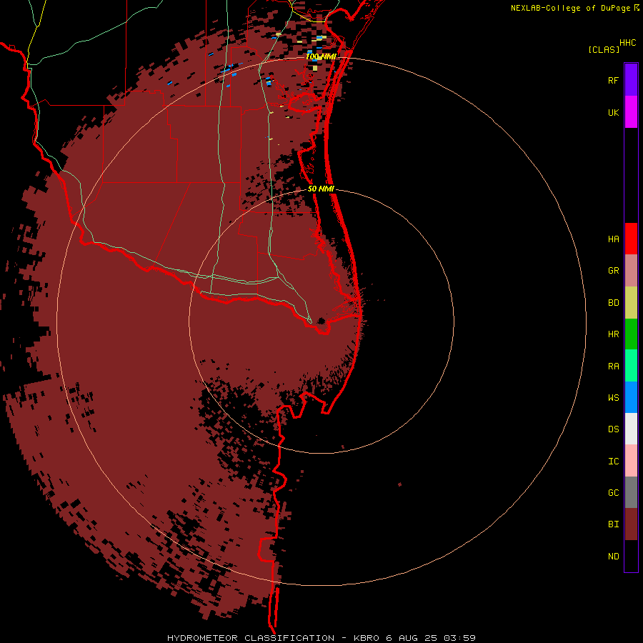Click the 50 NMI range ring label
The height and width of the screenshot is (643, 643).
321,189
